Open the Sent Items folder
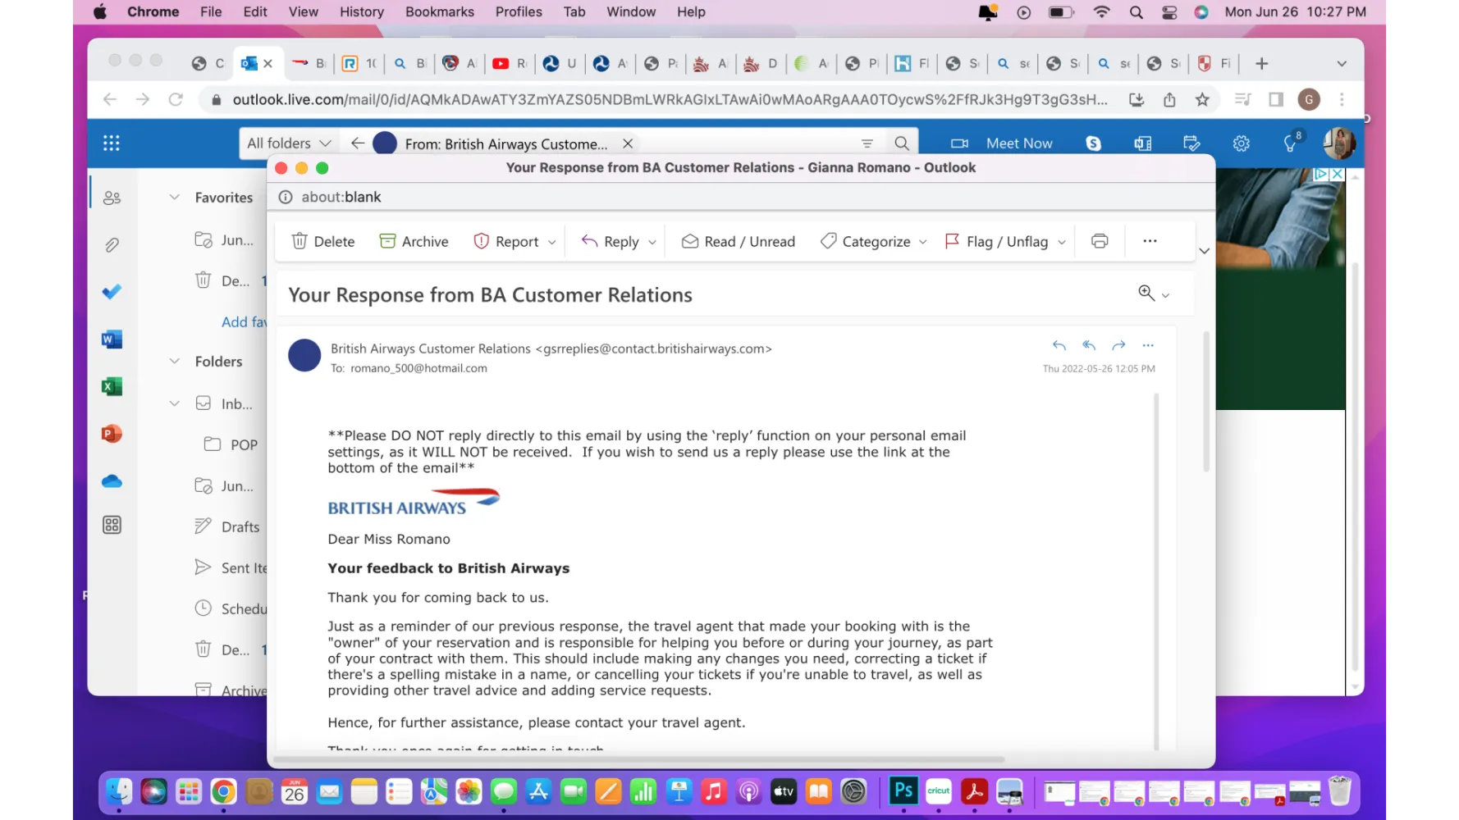 pyautogui.click(x=230, y=567)
